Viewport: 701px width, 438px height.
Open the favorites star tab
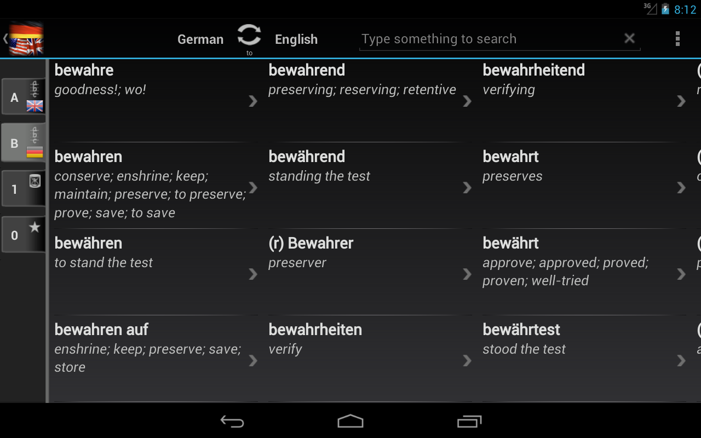click(24, 235)
